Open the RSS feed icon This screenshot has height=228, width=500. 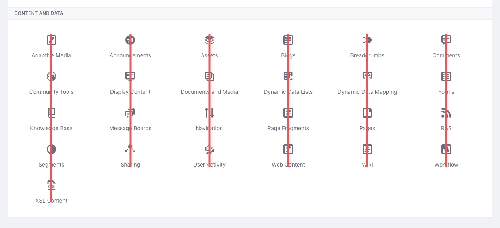(446, 112)
